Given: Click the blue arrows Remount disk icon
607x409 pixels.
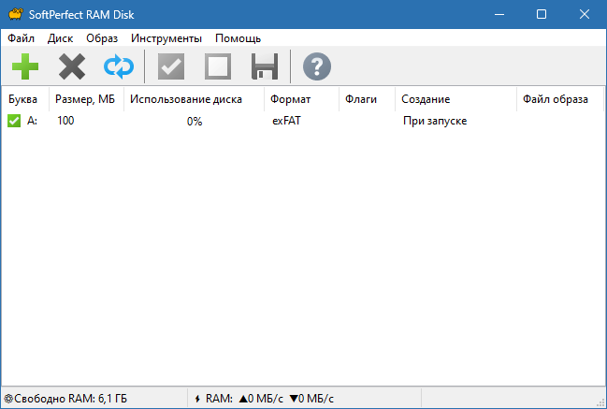Looking at the screenshot, I should coord(119,66).
